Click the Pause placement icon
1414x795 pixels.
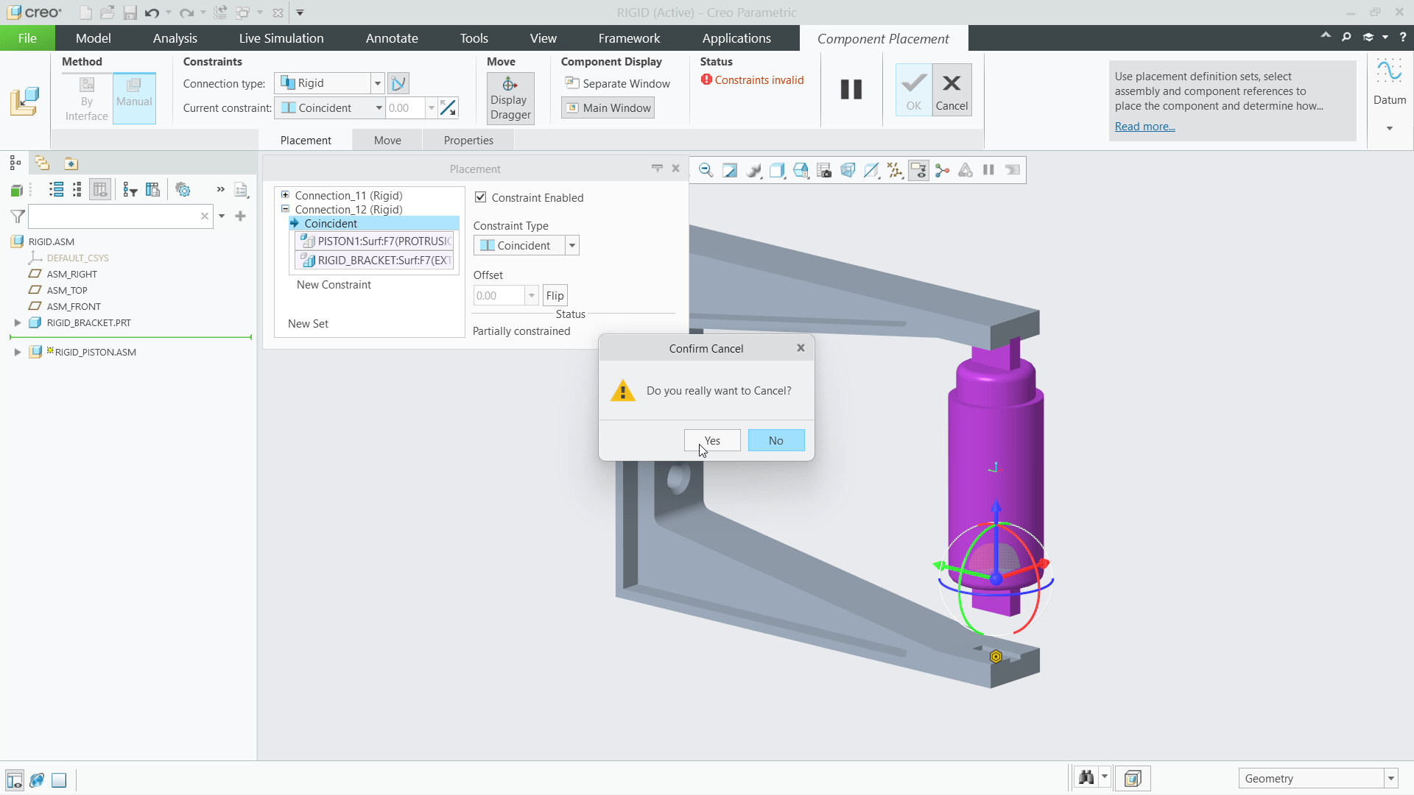point(851,90)
